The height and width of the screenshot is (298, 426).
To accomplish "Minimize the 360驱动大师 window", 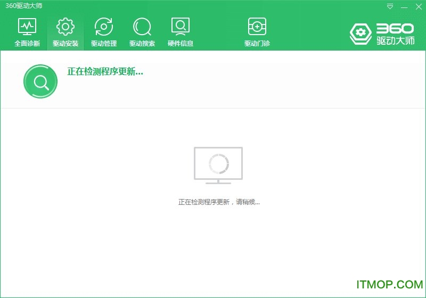I will [404, 7].
